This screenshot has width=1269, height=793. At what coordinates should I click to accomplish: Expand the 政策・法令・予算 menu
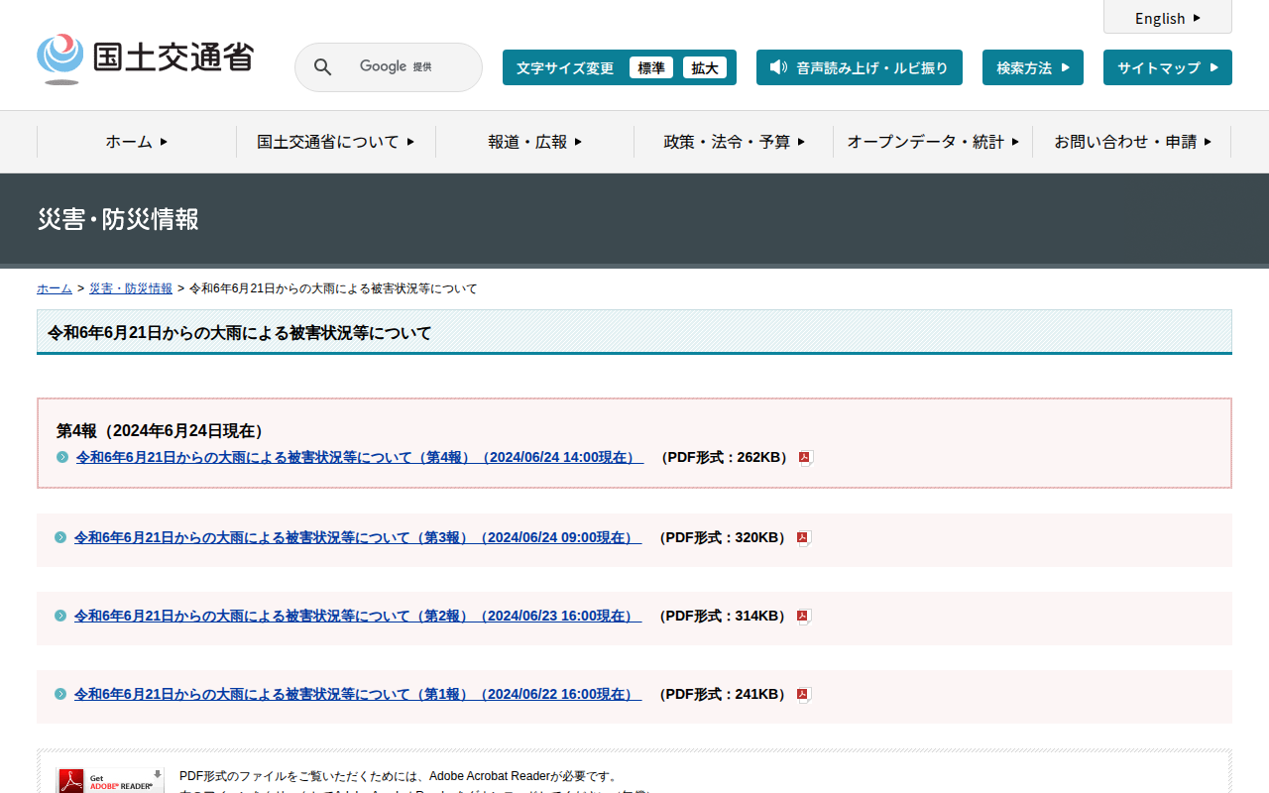734,142
